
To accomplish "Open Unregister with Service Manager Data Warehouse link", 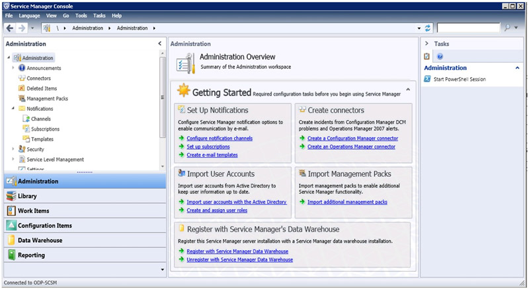I will (x=240, y=260).
